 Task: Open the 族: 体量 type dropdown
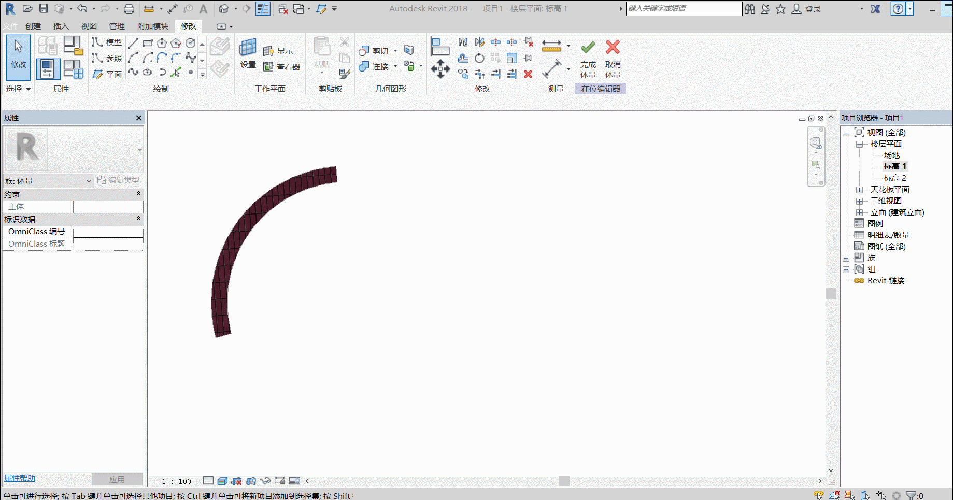48,181
